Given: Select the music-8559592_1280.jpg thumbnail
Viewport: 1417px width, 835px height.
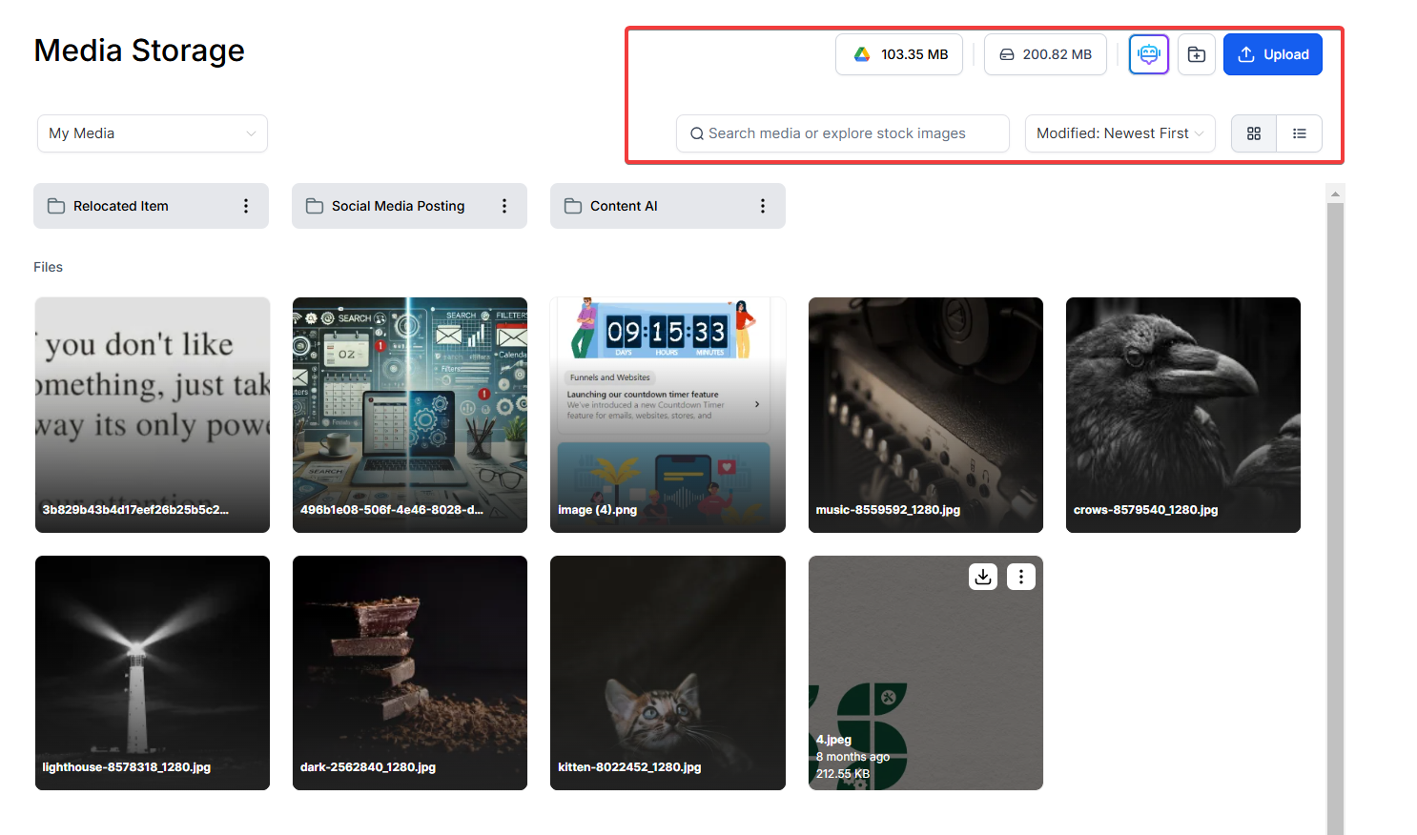Looking at the screenshot, I should pyautogui.click(x=926, y=415).
